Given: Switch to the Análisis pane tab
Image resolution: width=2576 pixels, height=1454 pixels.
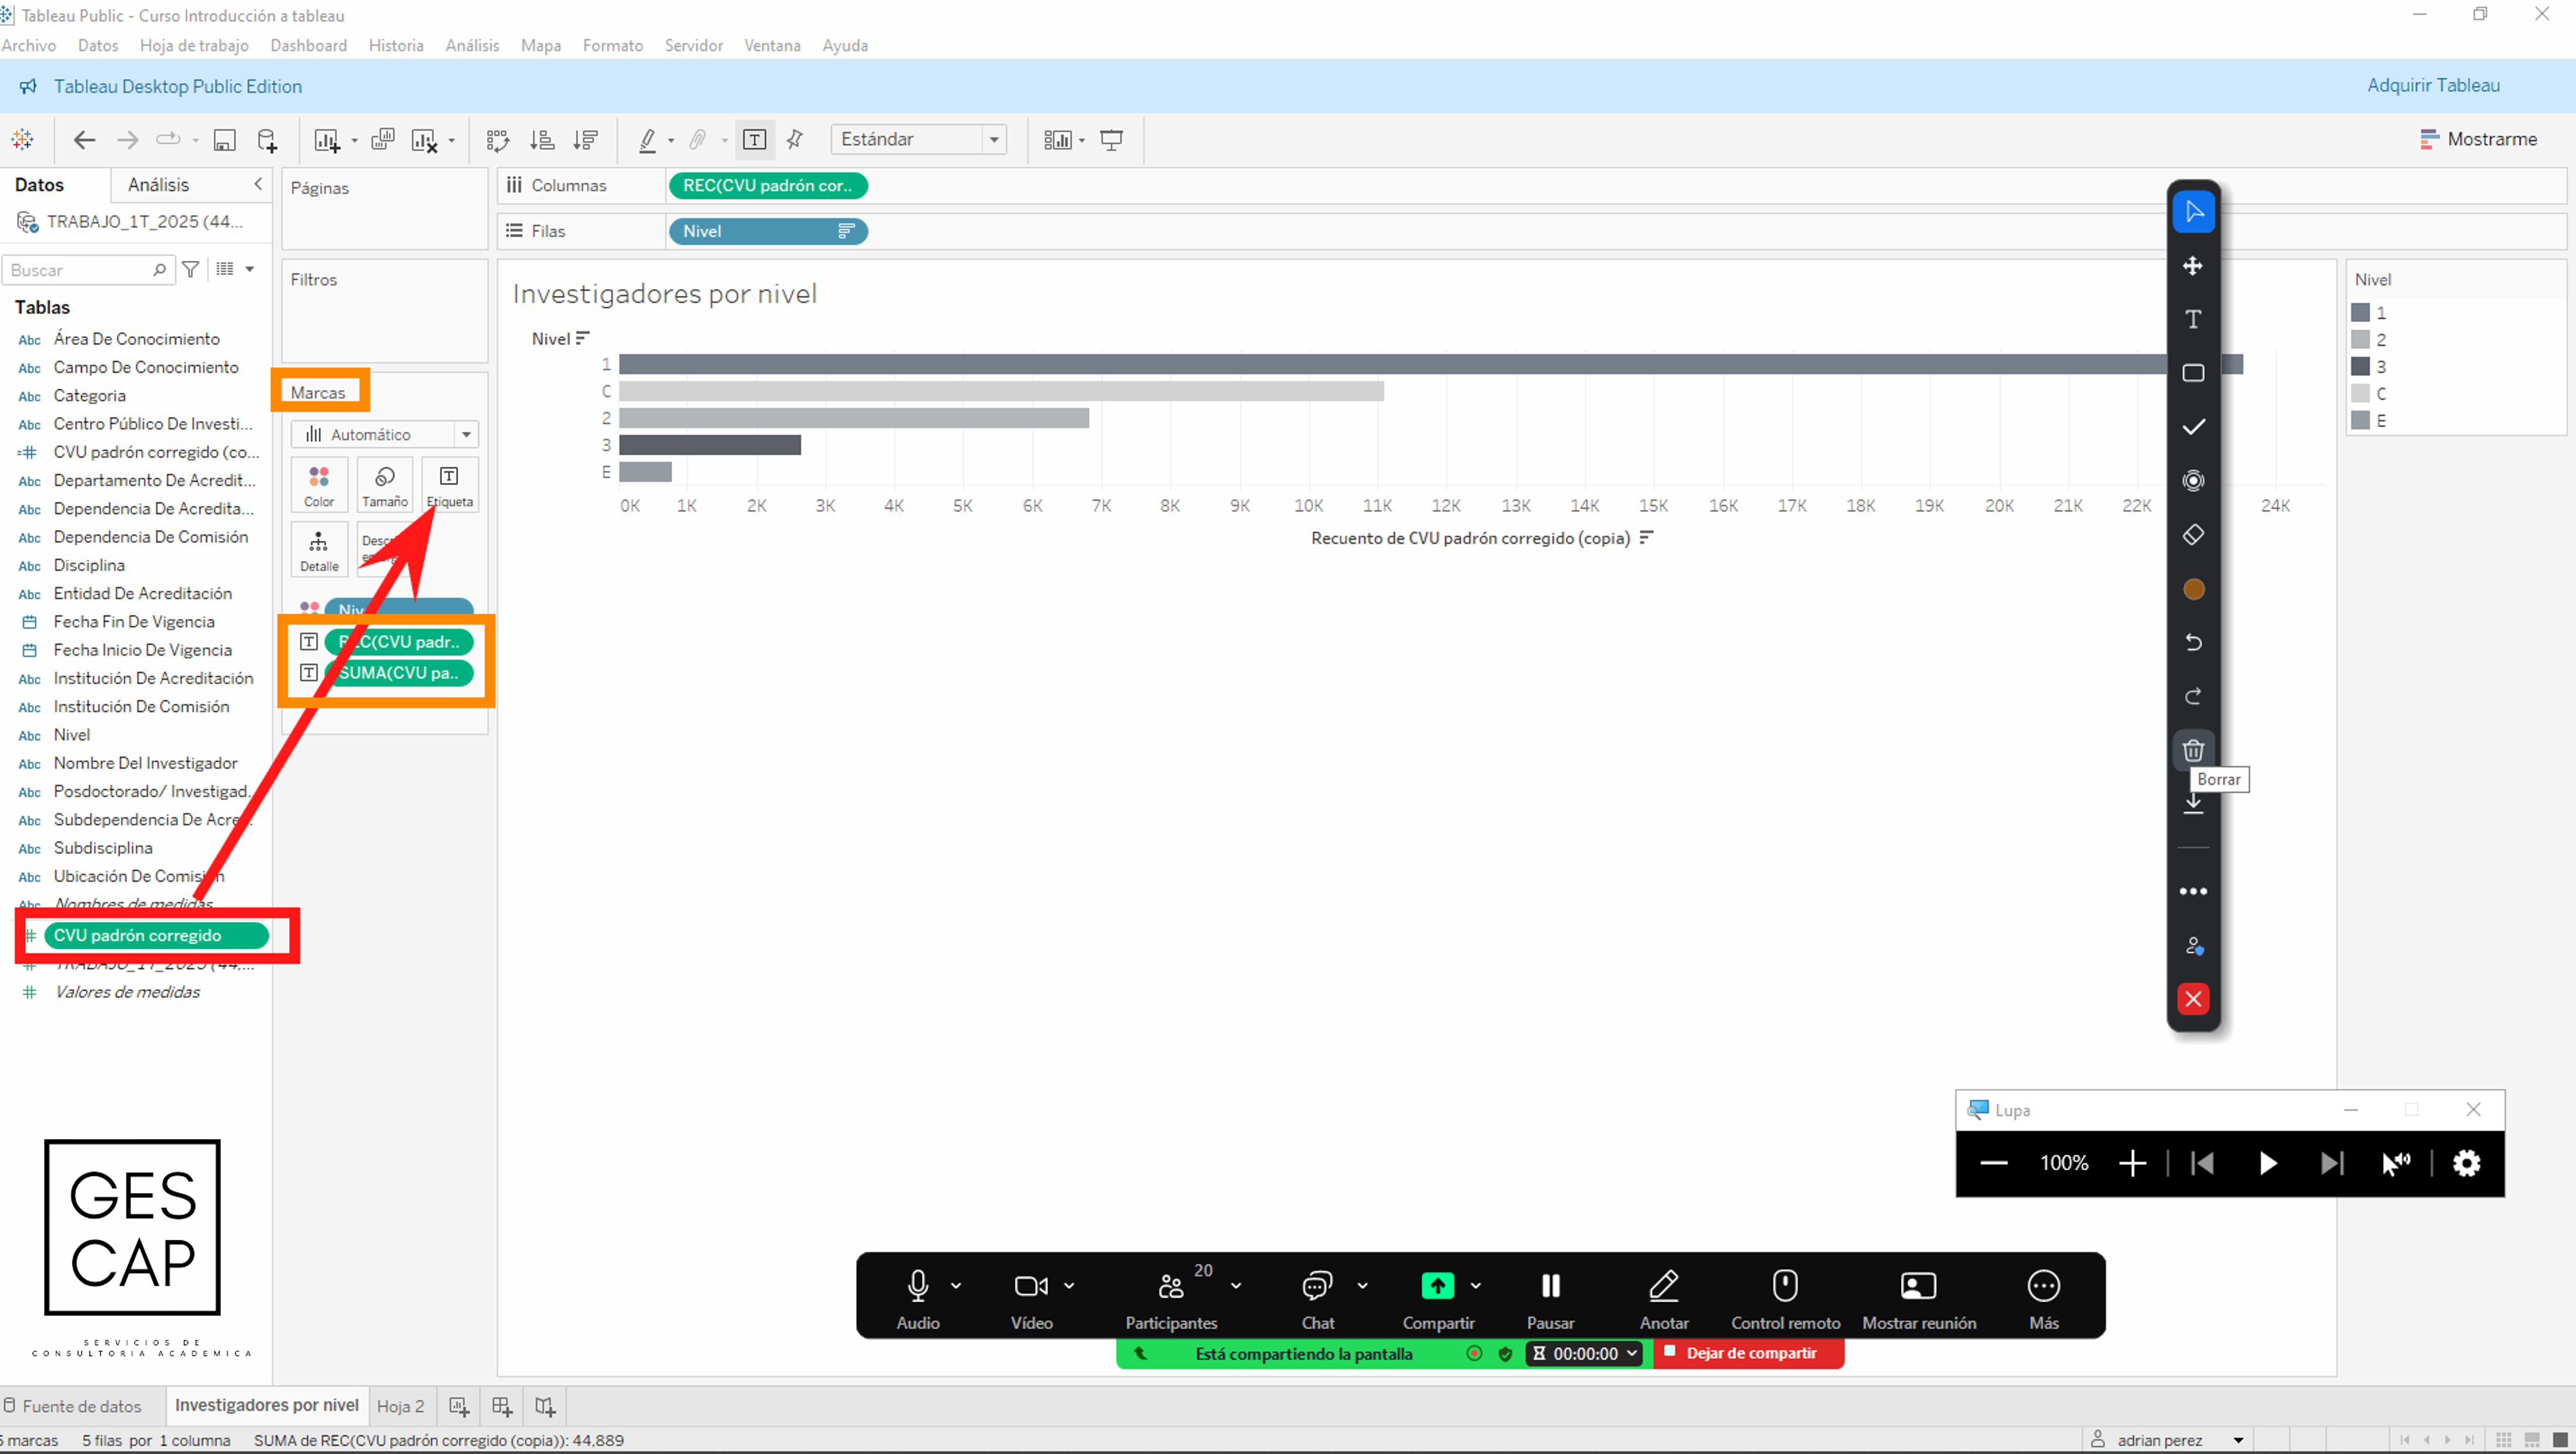Looking at the screenshot, I should 158,184.
